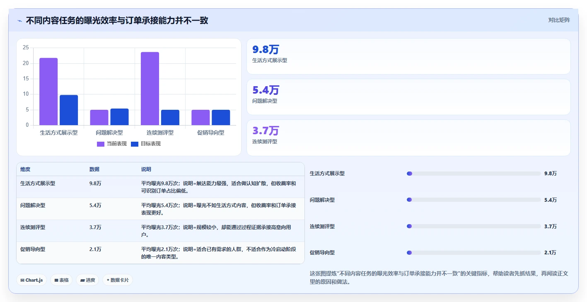Click the Chart.js chip
This screenshot has width=587, height=302.
click(32, 280)
